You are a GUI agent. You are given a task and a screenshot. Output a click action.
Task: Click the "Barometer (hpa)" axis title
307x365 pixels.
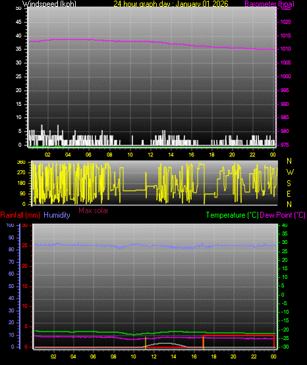coord(269,4)
